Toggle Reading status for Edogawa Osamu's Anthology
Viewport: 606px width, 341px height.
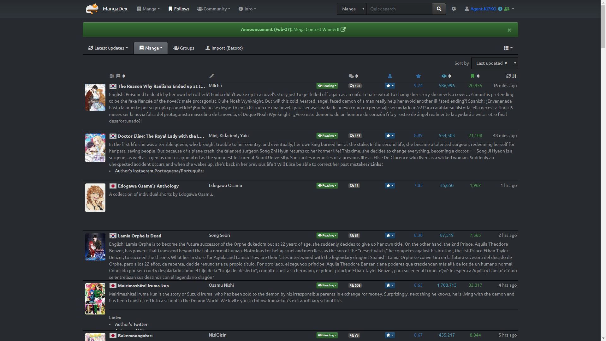(x=327, y=186)
